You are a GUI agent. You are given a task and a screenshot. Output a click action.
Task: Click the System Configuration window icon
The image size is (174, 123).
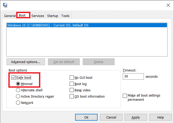point(5,5)
